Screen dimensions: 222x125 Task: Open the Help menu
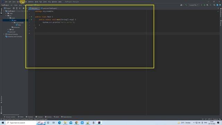click(x=60, y=2)
